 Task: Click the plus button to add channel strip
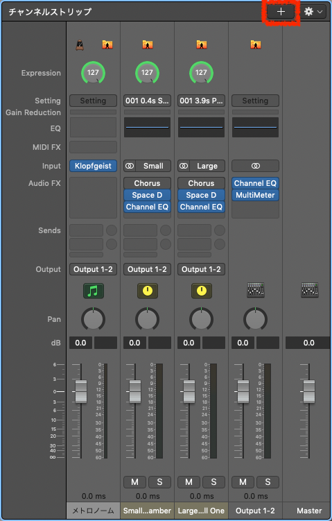tap(281, 12)
